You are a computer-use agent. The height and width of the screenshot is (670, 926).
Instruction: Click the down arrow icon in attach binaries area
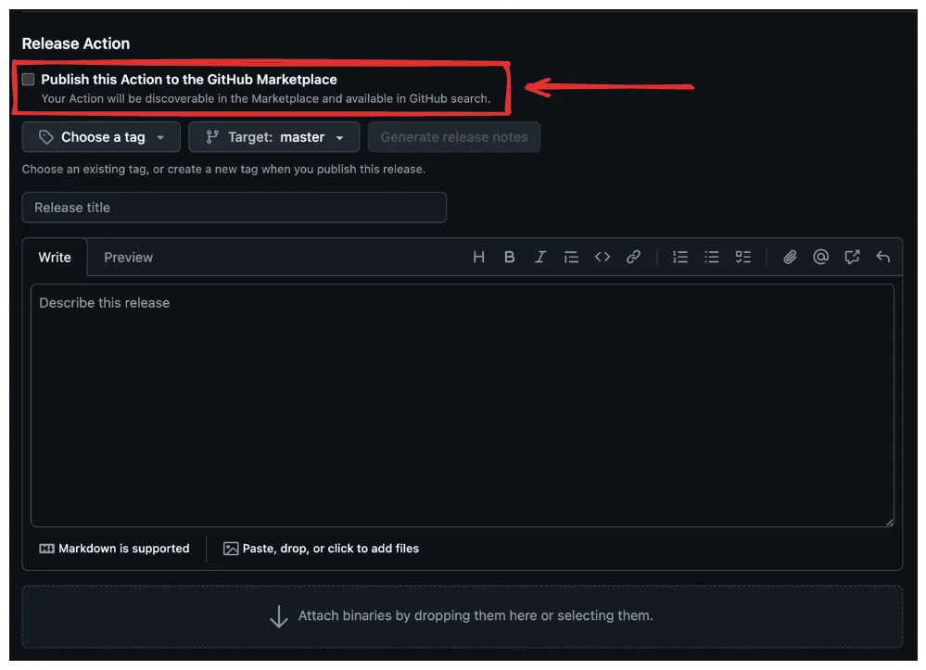tap(279, 616)
